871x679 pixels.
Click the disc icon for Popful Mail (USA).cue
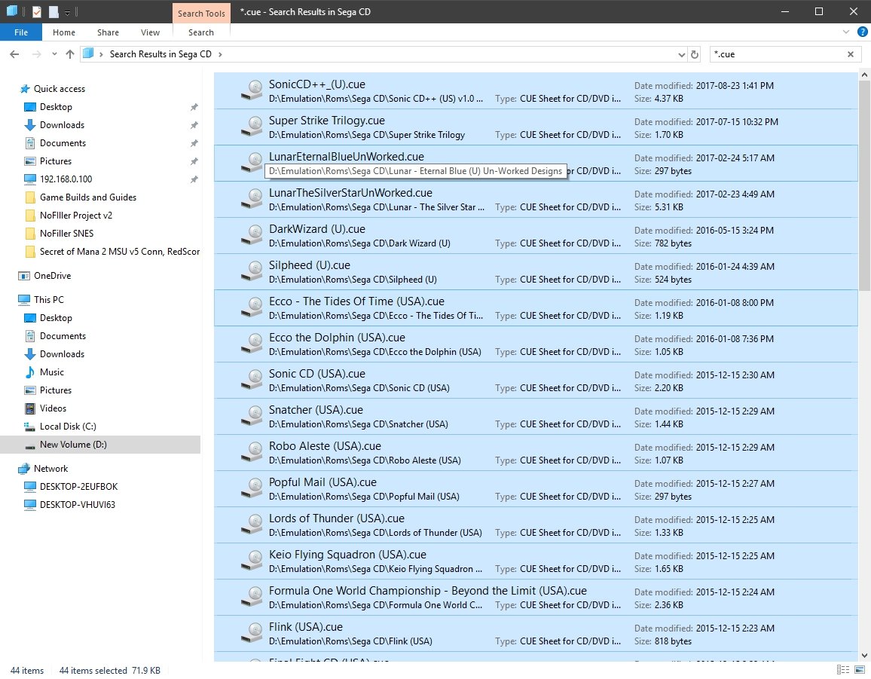click(252, 489)
